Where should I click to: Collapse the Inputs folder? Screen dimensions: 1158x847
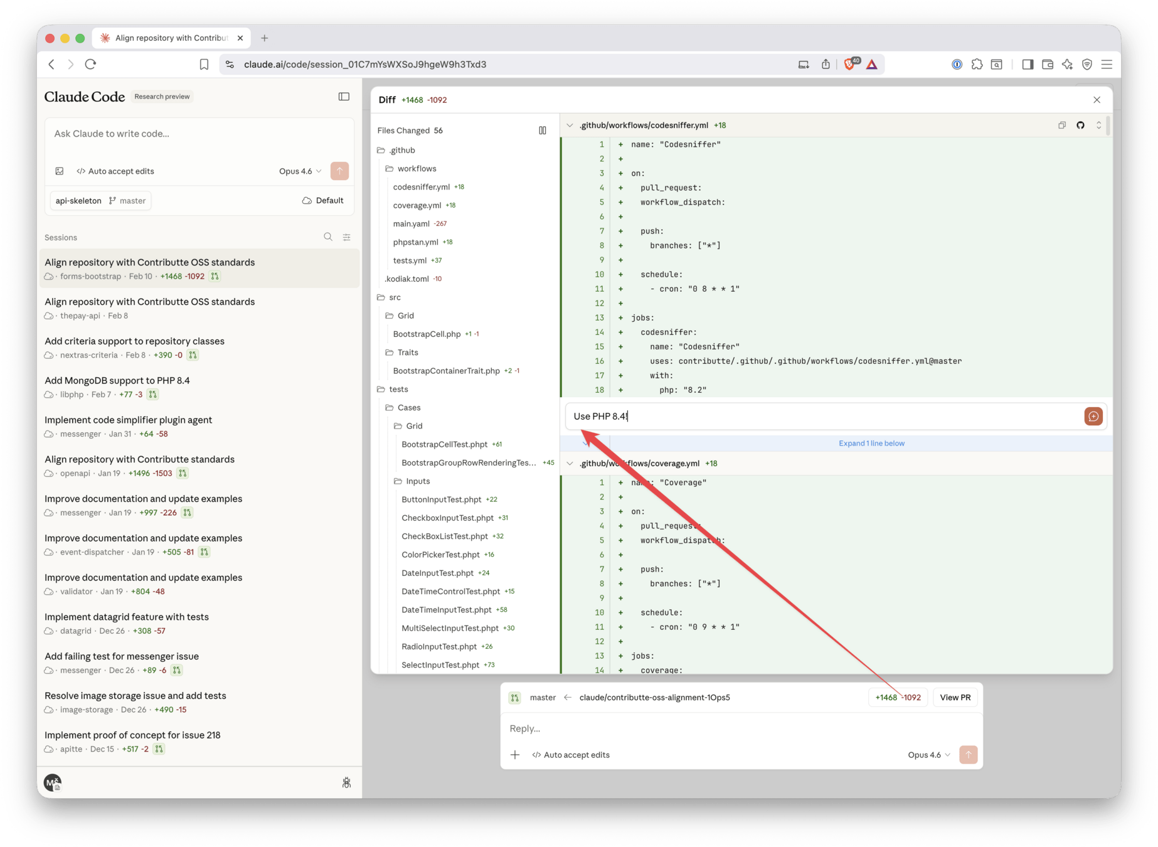[412, 481]
